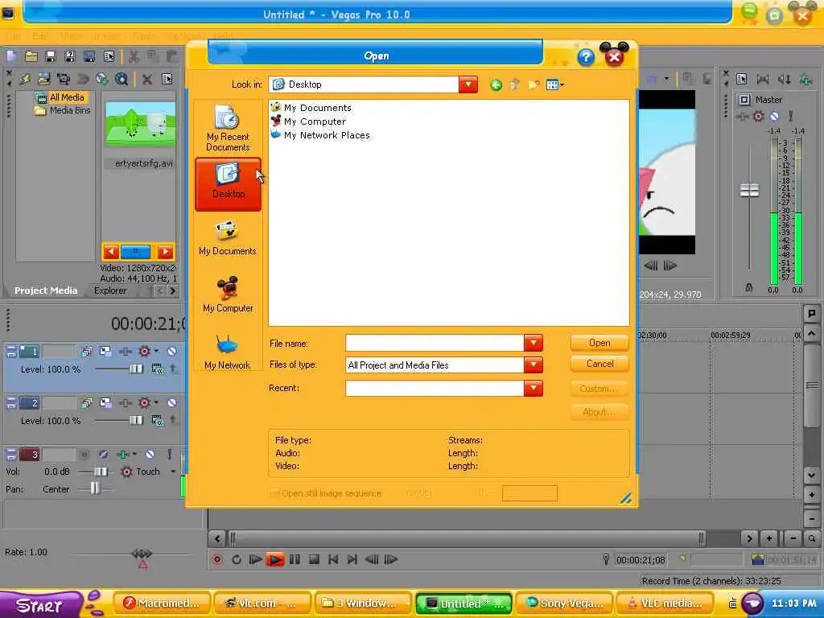Click the Open folder icon in Vegas main toolbar
Viewport: 824px width, 618px height.
coord(31,56)
